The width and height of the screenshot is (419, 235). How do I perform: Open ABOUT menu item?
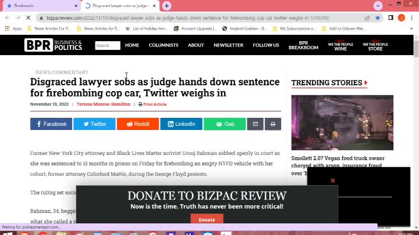pyautogui.click(x=196, y=45)
